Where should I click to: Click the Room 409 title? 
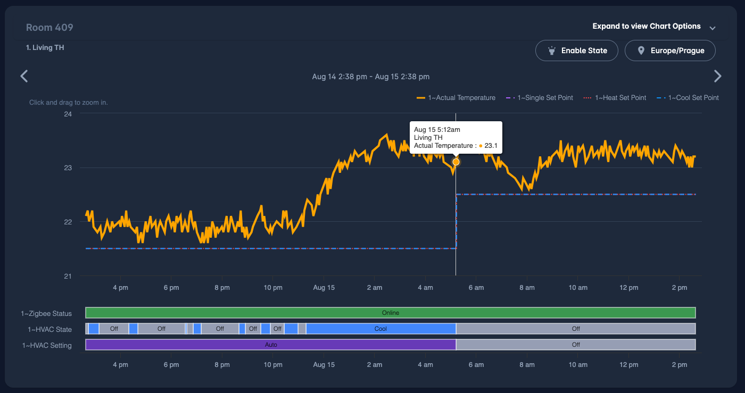(49, 28)
